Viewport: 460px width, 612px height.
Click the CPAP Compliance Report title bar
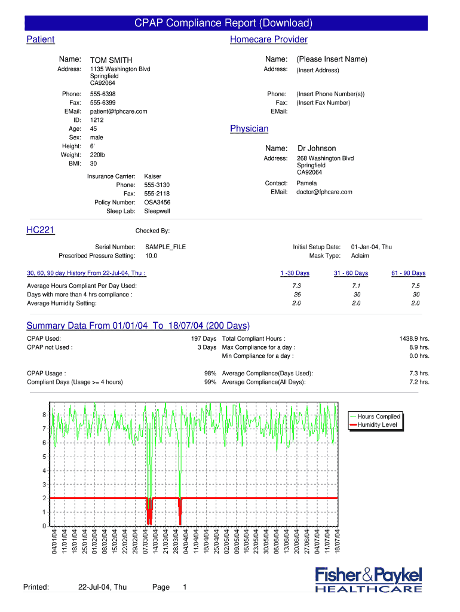226,23
